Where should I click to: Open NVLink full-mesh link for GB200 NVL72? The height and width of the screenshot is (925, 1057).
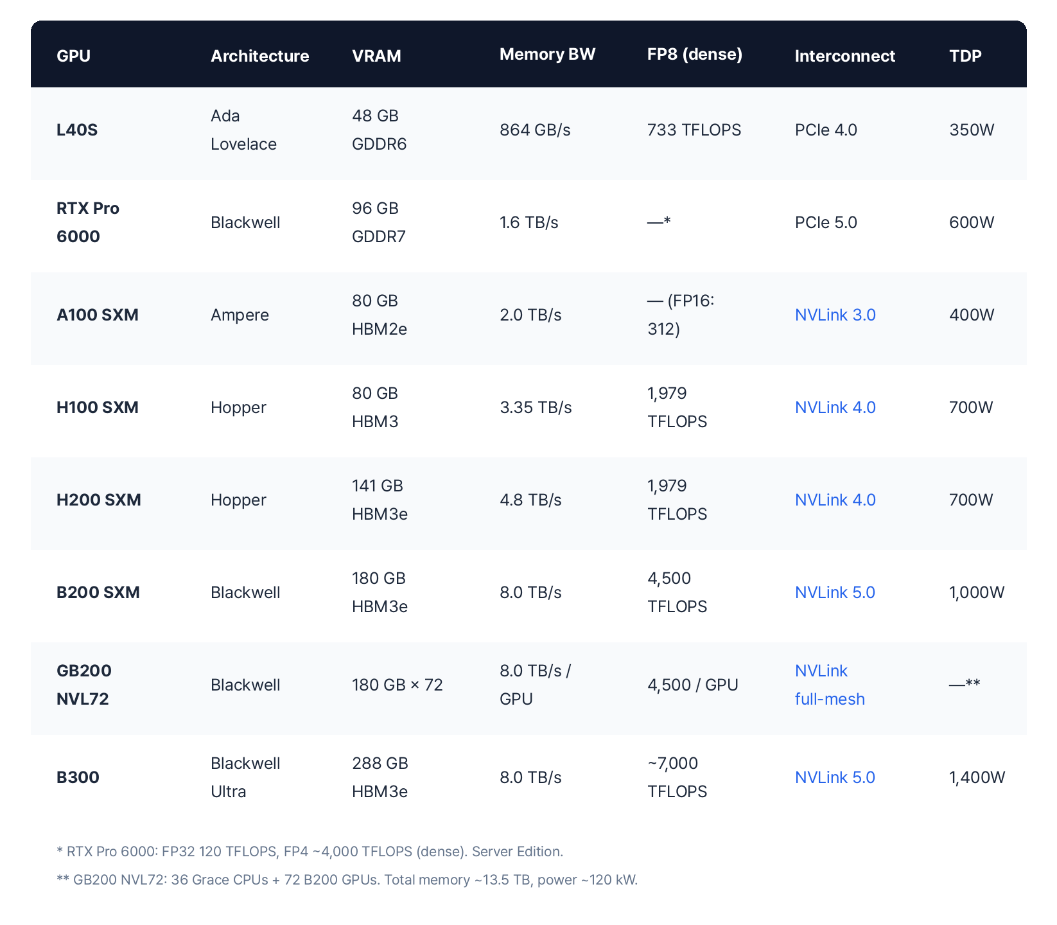(830, 685)
